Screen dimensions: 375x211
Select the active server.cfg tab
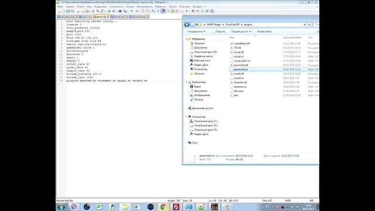point(101,17)
